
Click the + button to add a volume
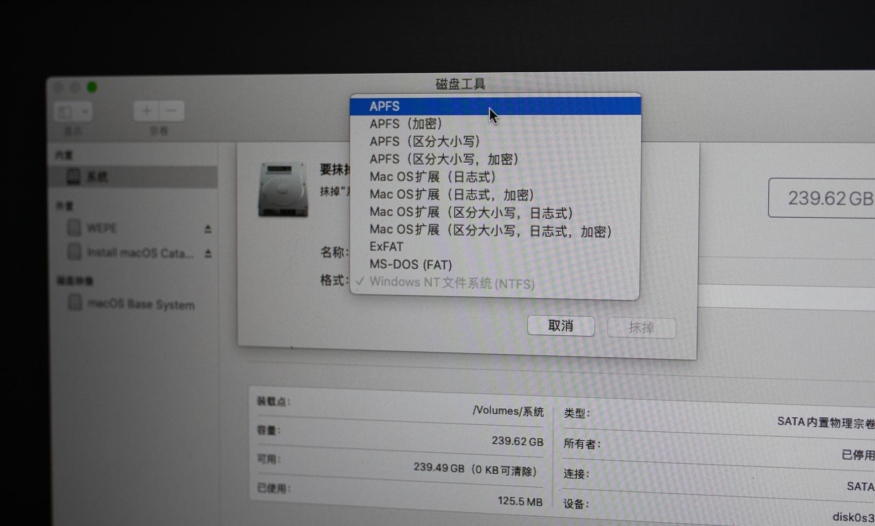tap(147, 111)
